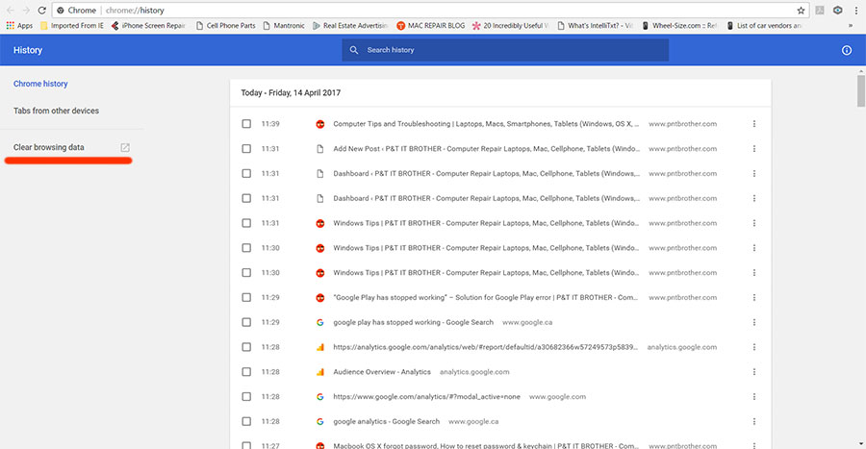
Task: Click the info icon in the History header
Action: coord(846,50)
